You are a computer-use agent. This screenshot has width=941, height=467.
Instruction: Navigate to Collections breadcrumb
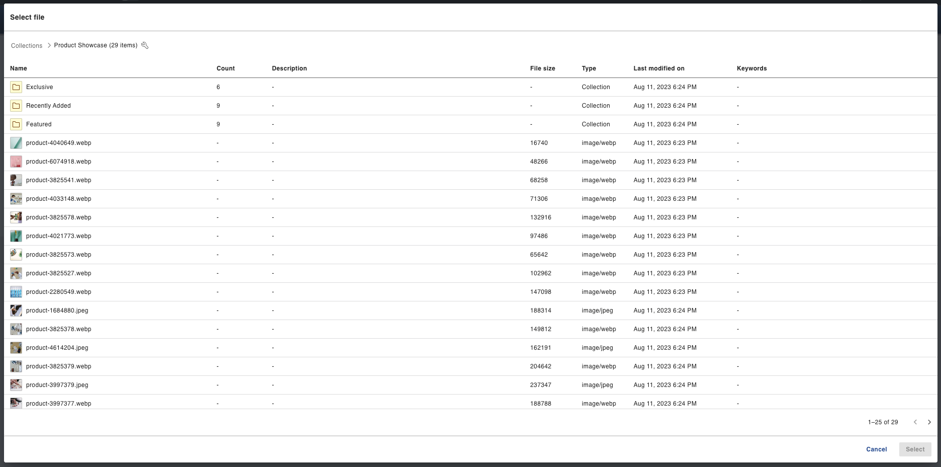[27, 46]
